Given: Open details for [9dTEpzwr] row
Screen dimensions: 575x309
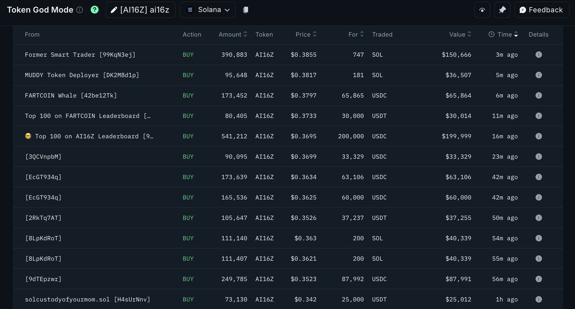Looking at the screenshot, I should coord(538,279).
